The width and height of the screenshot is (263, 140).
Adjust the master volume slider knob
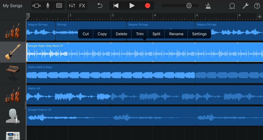(x=189, y=6)
